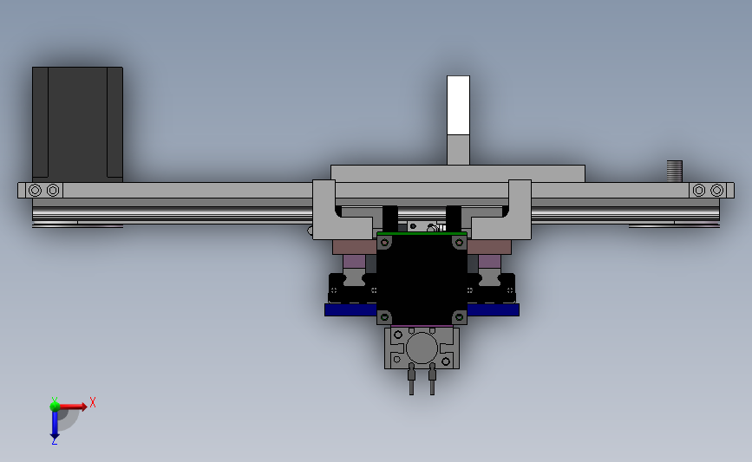Select the blue plate's right section
This screenshot has height=462, width=752.
click(493, 310)
